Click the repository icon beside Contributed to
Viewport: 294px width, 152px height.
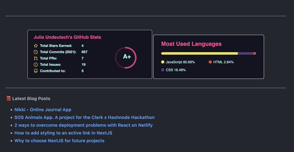(x=36, y=71)
